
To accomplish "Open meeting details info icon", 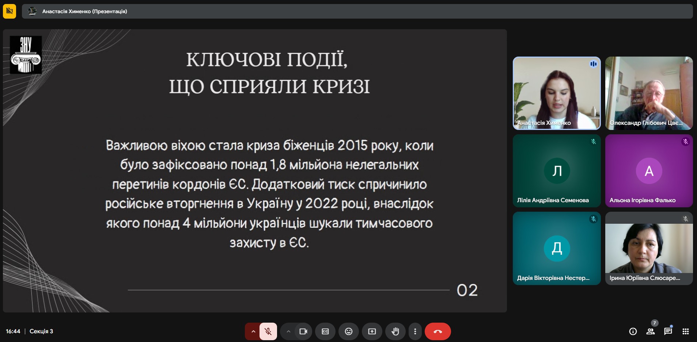I will point(633,331).
